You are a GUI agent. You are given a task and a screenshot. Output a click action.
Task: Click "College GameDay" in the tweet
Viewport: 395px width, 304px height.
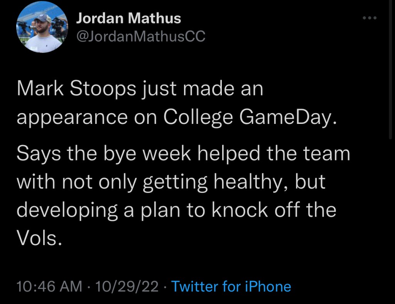tap(247, 118)
